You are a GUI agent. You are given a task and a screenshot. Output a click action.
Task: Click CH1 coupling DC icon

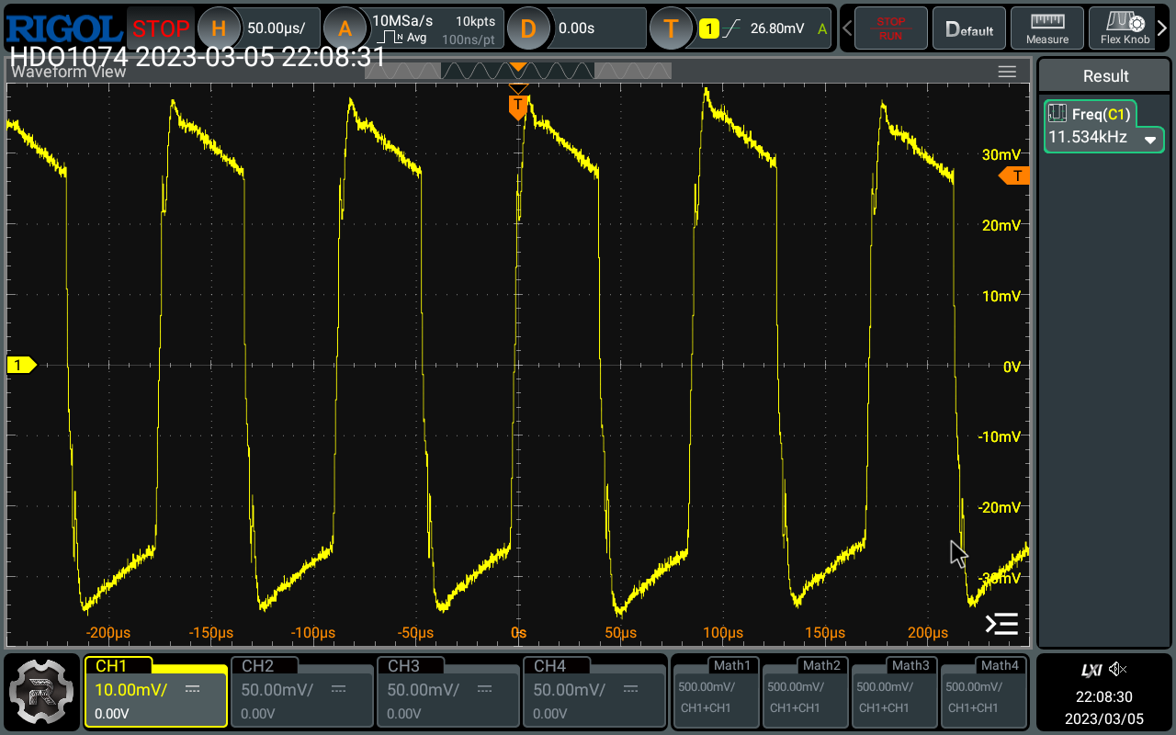click(x=193, y=689)
